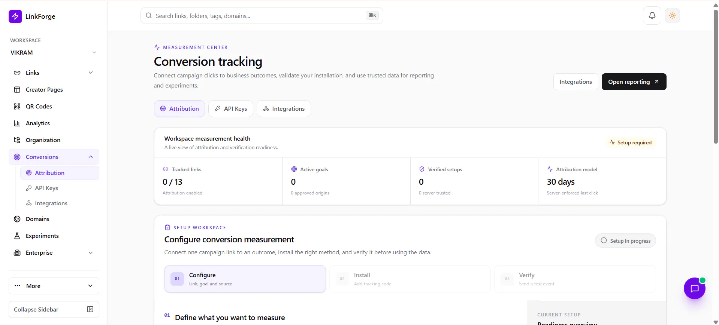Open Organization in sidebar
Viewport: 719px width, 325px height.
click(43, 140)
